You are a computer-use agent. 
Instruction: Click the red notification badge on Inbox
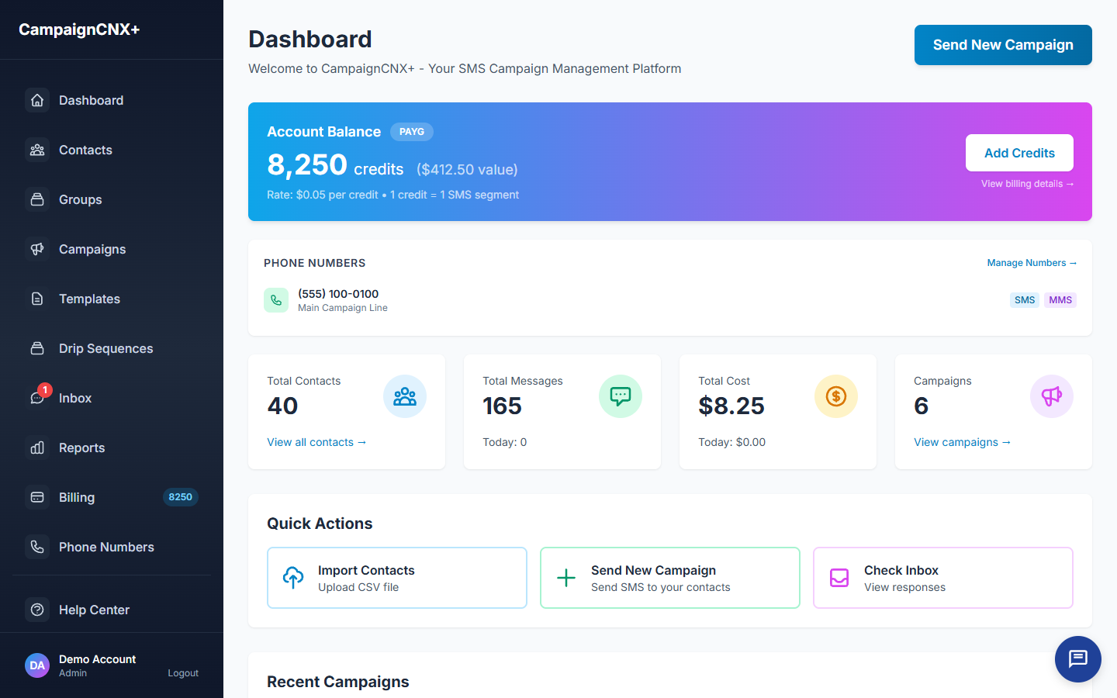click(x=45, y=390)
